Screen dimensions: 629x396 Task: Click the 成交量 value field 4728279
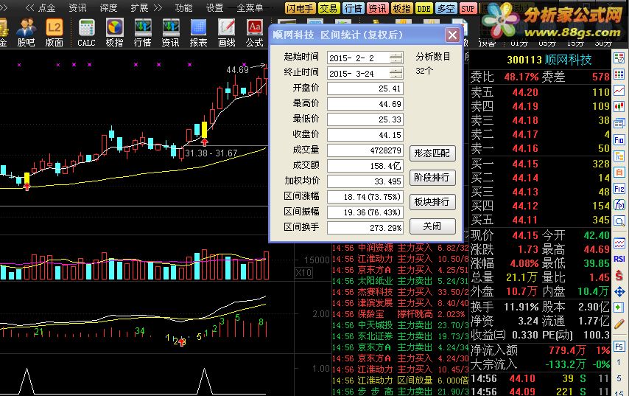point(365,150)
